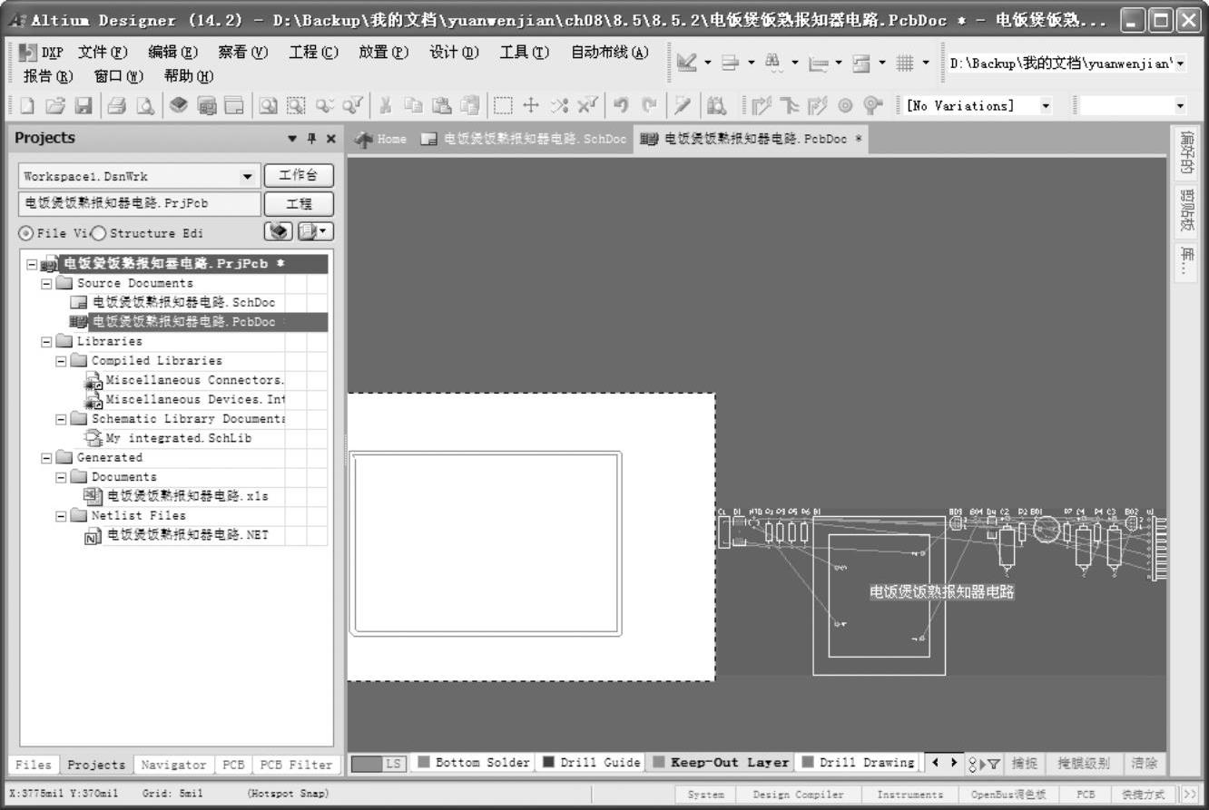Click the clear filter funnel icon near layer tabs
The height and width of the screenshot is (810, 1209).
click(x=994, y=764)
